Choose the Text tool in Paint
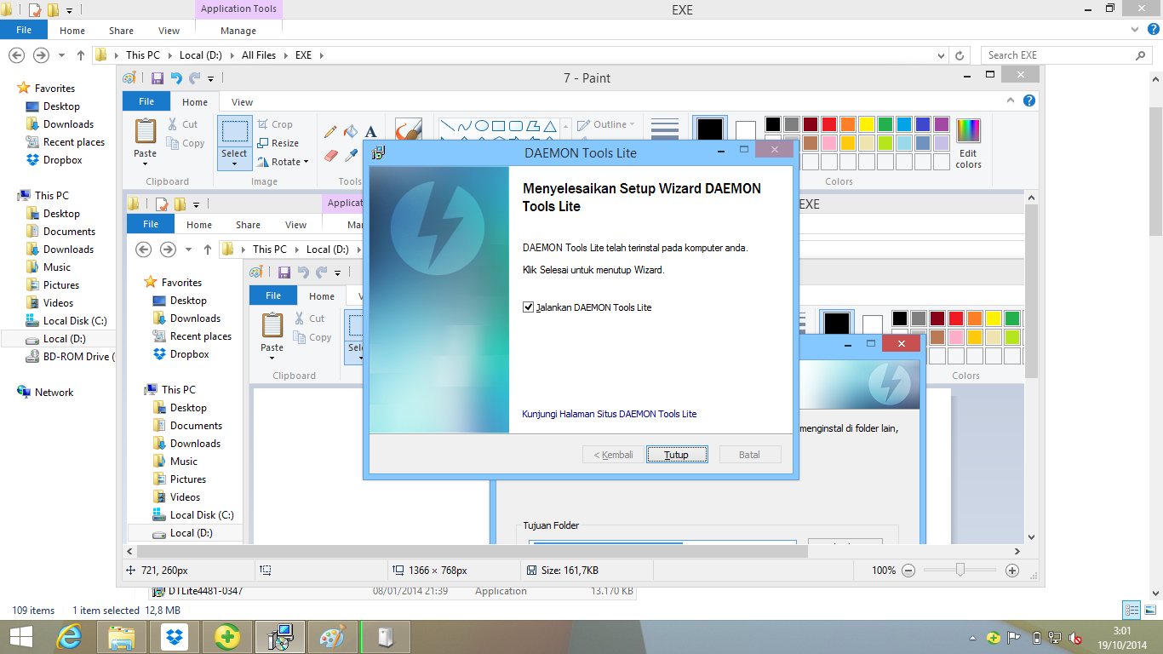The height and width of the screenshot is (654, 1163). click(x=371, y=132)
